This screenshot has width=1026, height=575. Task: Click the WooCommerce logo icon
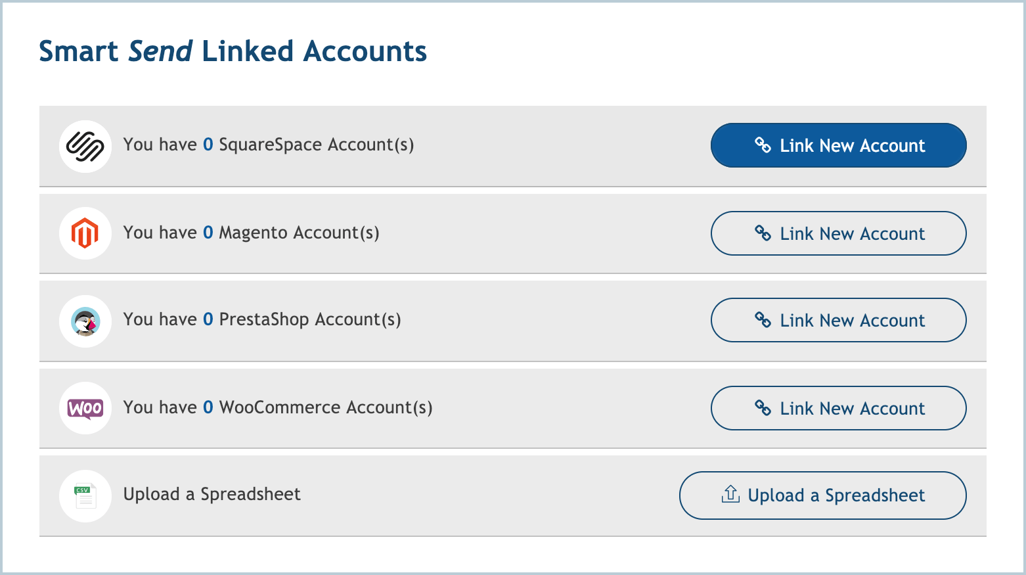[x=85, y=408]
